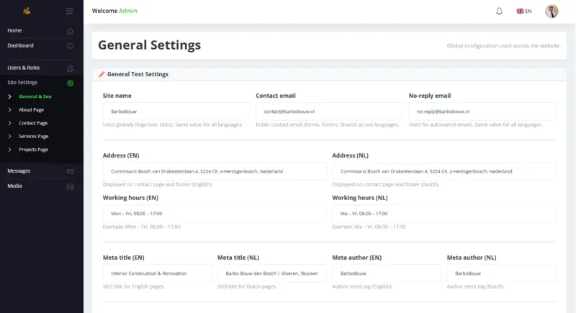The height and width of the screenshot is (313, 576).
Task: Click the General Text Settings section header
Action: click(138, 74)
